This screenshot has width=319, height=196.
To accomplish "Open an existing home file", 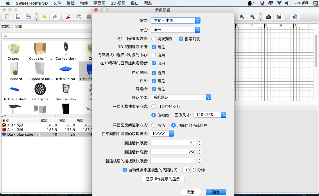I will click(x=17, y=17).
